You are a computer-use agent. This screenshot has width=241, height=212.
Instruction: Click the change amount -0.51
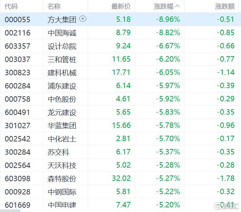226,19
